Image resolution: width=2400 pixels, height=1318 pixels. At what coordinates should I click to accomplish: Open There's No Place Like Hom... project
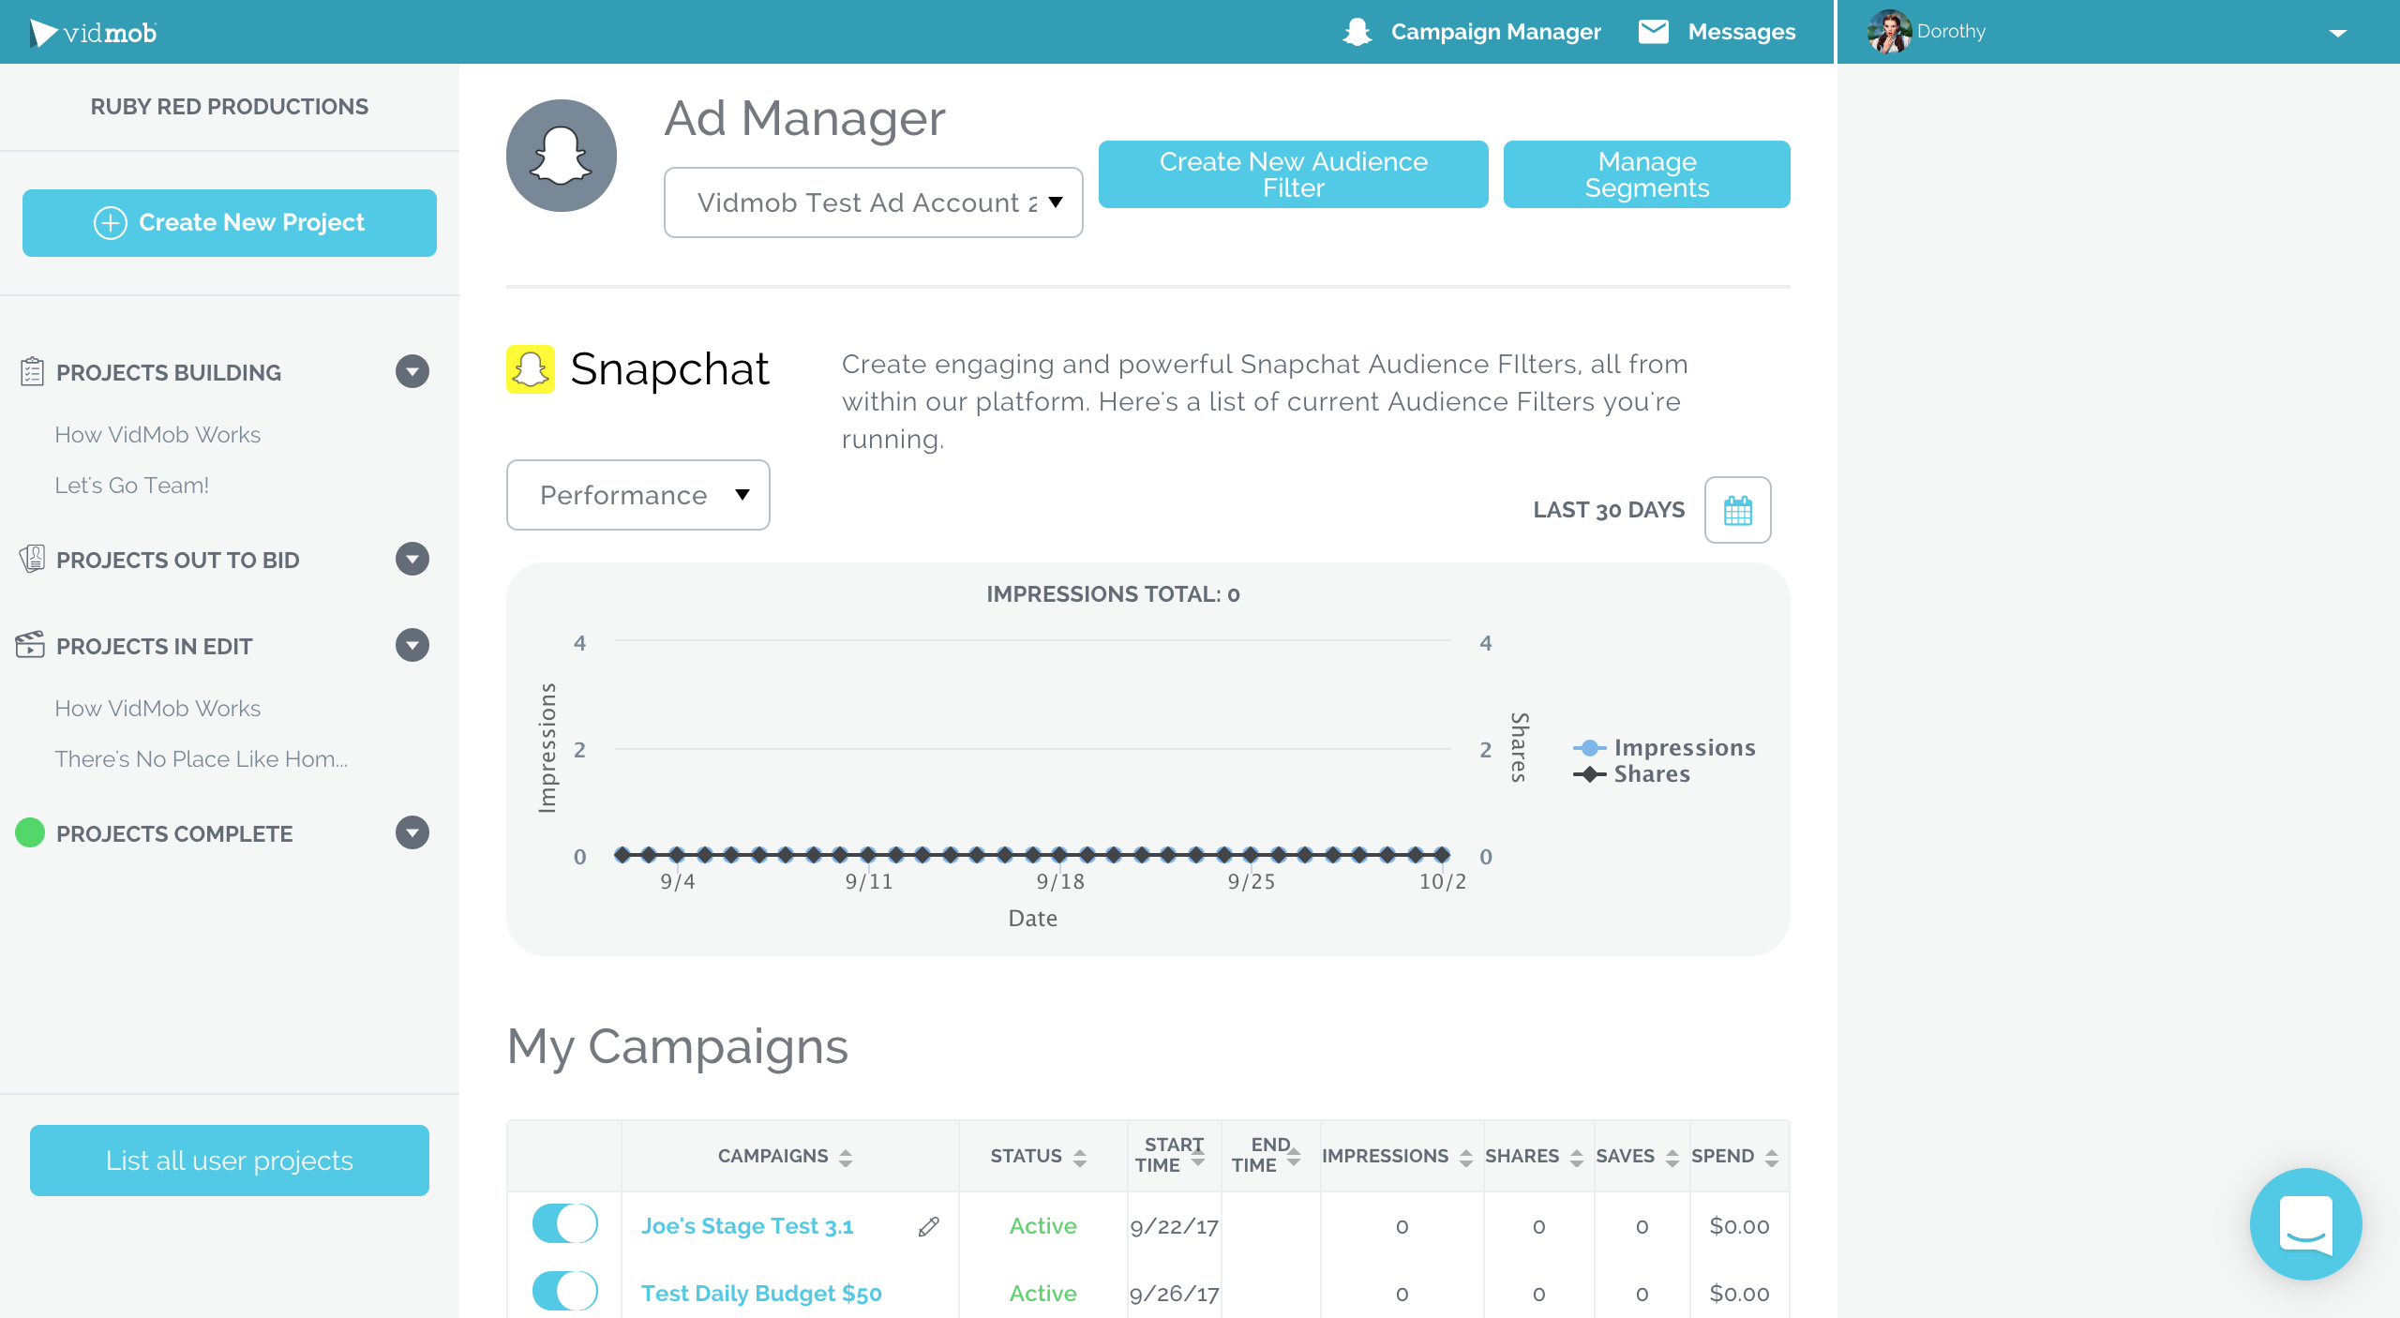[201, 759]
